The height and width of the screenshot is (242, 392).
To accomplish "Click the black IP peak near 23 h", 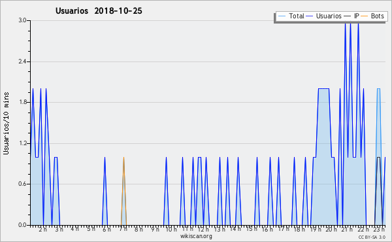I will pos(378,158).
